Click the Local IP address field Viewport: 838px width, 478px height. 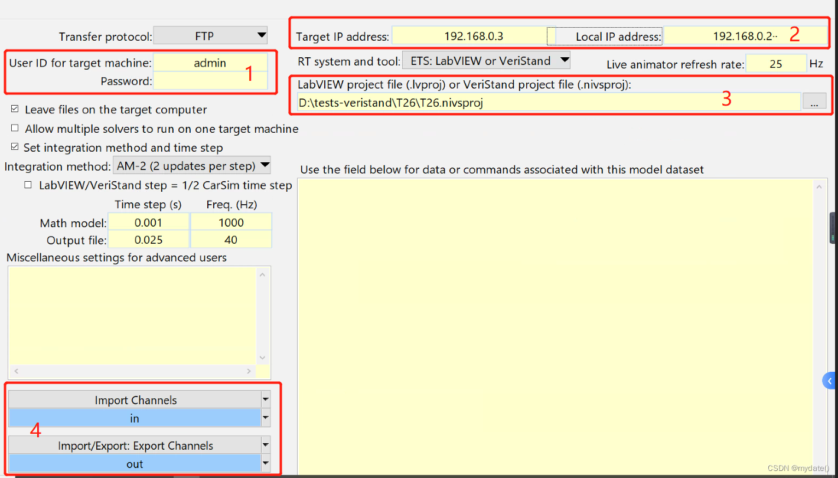745,36
